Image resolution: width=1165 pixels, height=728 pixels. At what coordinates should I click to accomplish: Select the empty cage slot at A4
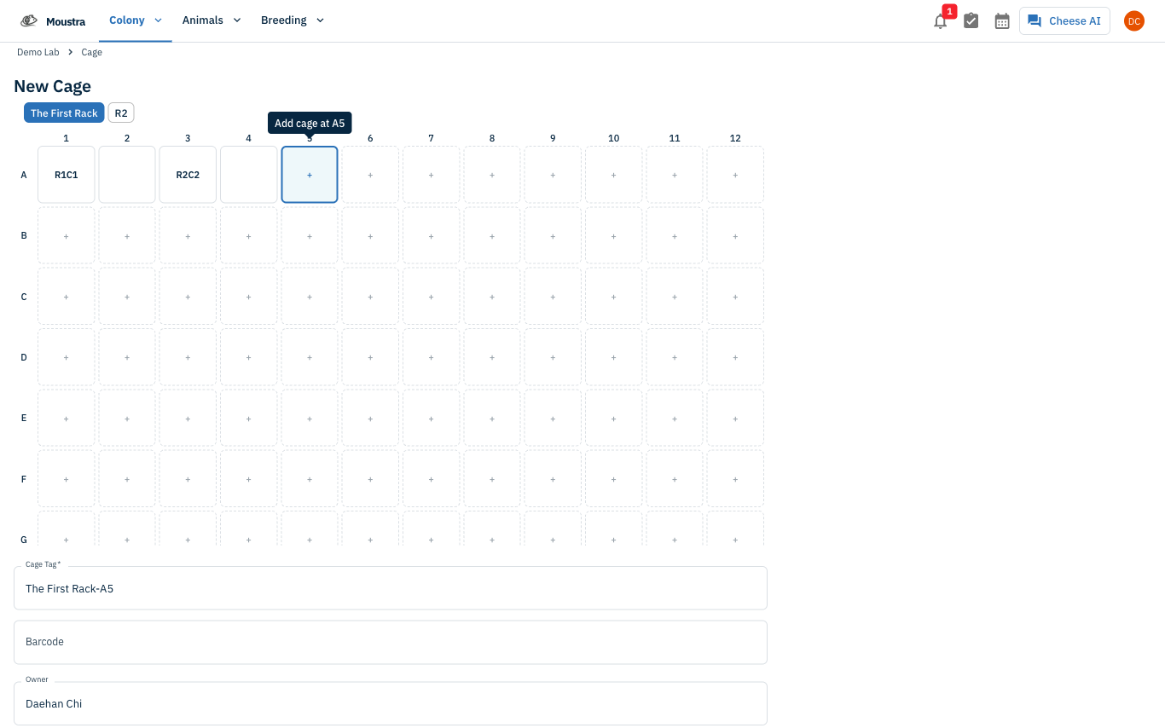click(248, 175)
